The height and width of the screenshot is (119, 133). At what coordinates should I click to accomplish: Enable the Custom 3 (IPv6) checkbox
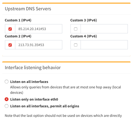coord(76,29)
